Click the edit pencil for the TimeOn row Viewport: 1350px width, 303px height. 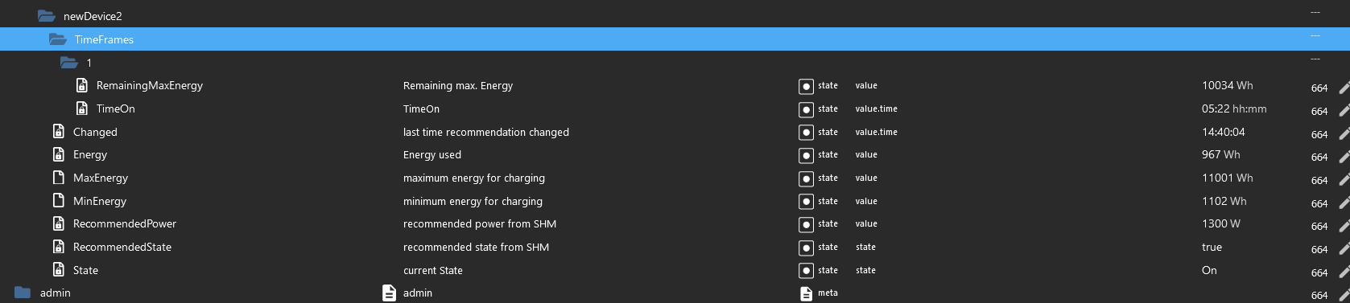[x=1344, y=111]
